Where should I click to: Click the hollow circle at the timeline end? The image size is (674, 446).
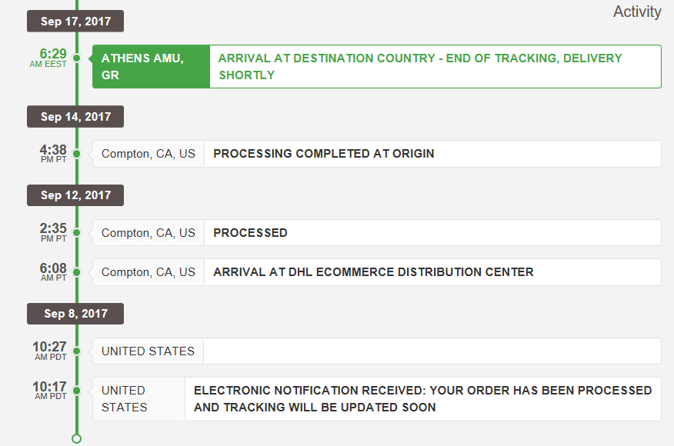pyautogui.click(x=76, y=439)
